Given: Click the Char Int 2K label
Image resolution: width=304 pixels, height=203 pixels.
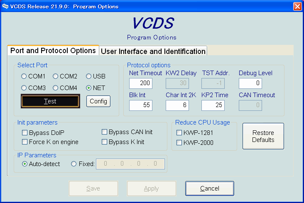Looking at the screenshot, I should tap(181, 95).
